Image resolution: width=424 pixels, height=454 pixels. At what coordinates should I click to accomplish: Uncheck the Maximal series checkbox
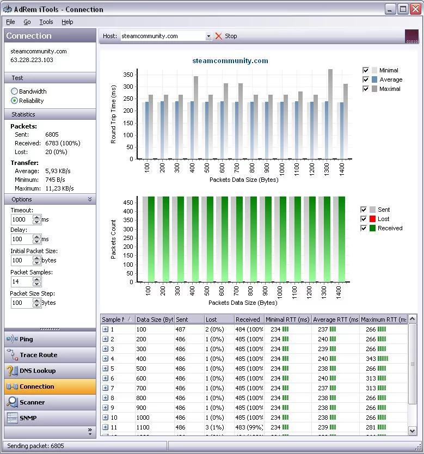(366, 89)
